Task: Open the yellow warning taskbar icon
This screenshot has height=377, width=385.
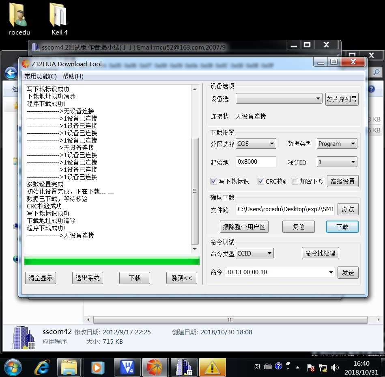Action: [212, 367]
